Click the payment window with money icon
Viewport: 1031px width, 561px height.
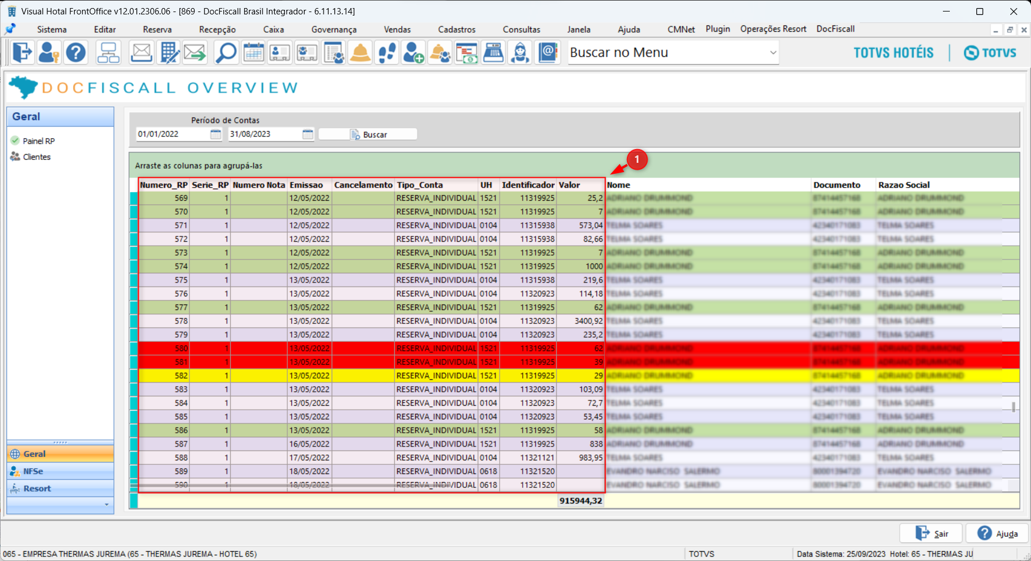coord(467,53)
